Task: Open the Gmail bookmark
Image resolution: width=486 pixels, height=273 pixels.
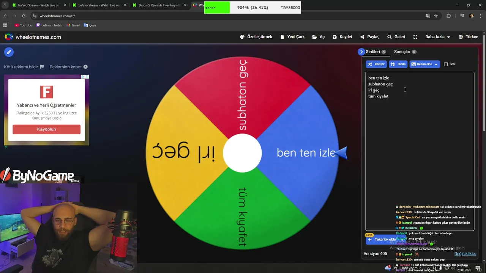Action: [x=73, y=25]
